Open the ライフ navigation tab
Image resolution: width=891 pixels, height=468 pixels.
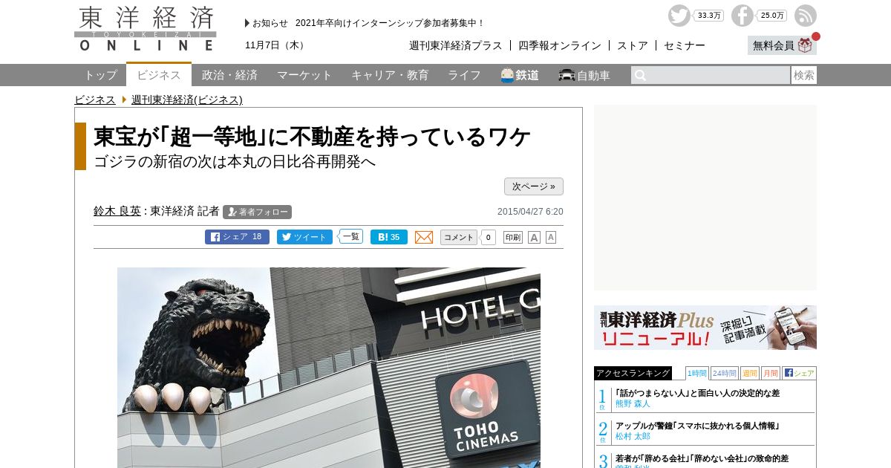[464, 75]
